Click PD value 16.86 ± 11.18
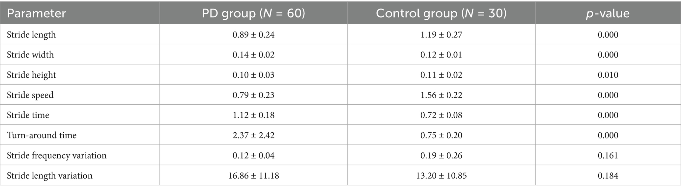 [253, 176]
